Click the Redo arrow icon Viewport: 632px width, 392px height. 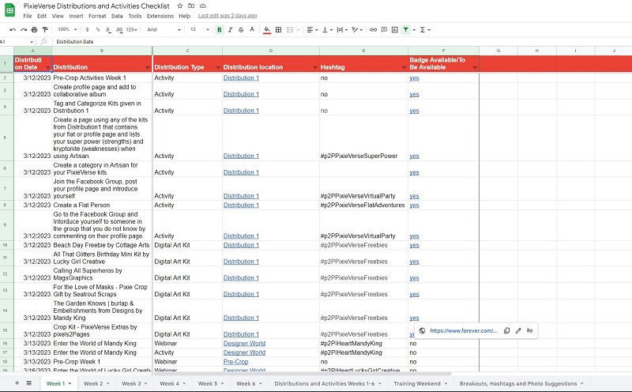[x=24, y=30]
